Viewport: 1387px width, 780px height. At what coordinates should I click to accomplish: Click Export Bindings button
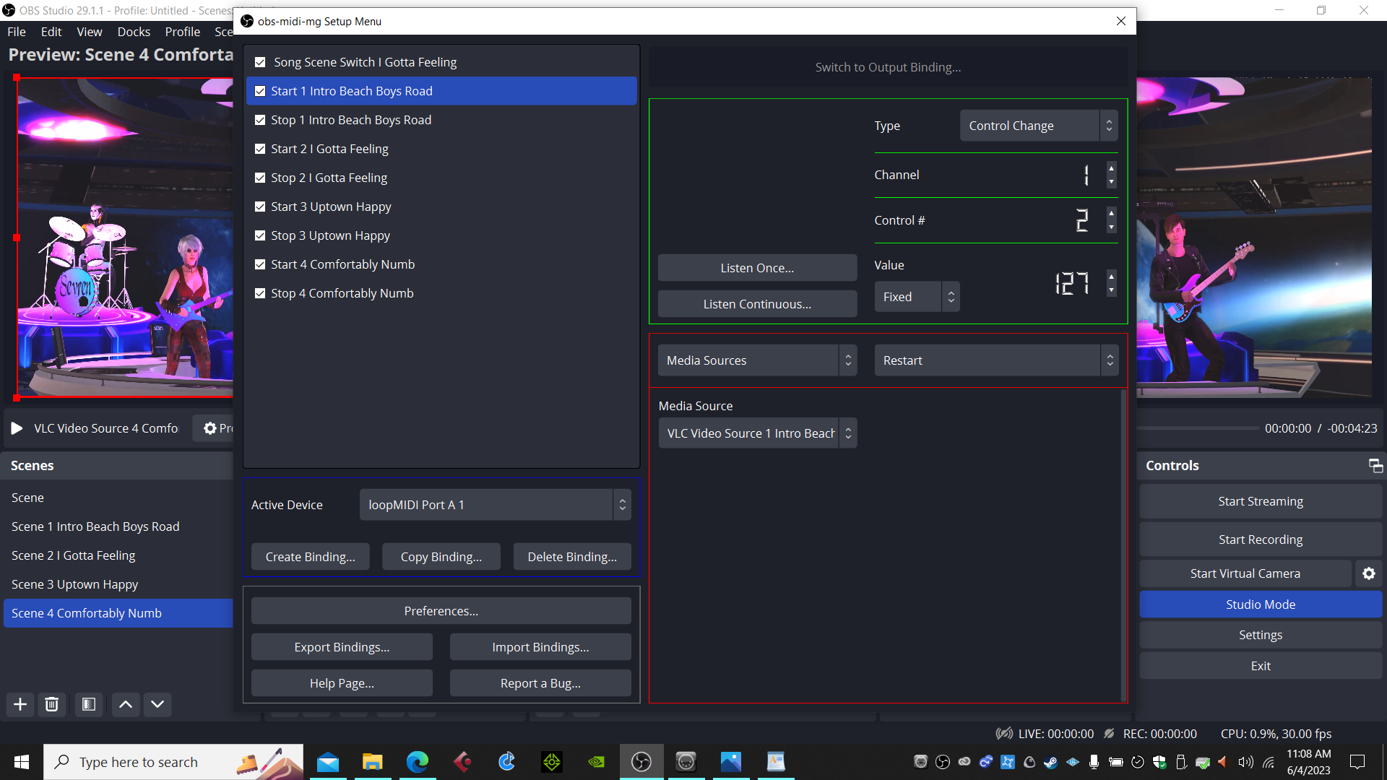click(341, 646)
